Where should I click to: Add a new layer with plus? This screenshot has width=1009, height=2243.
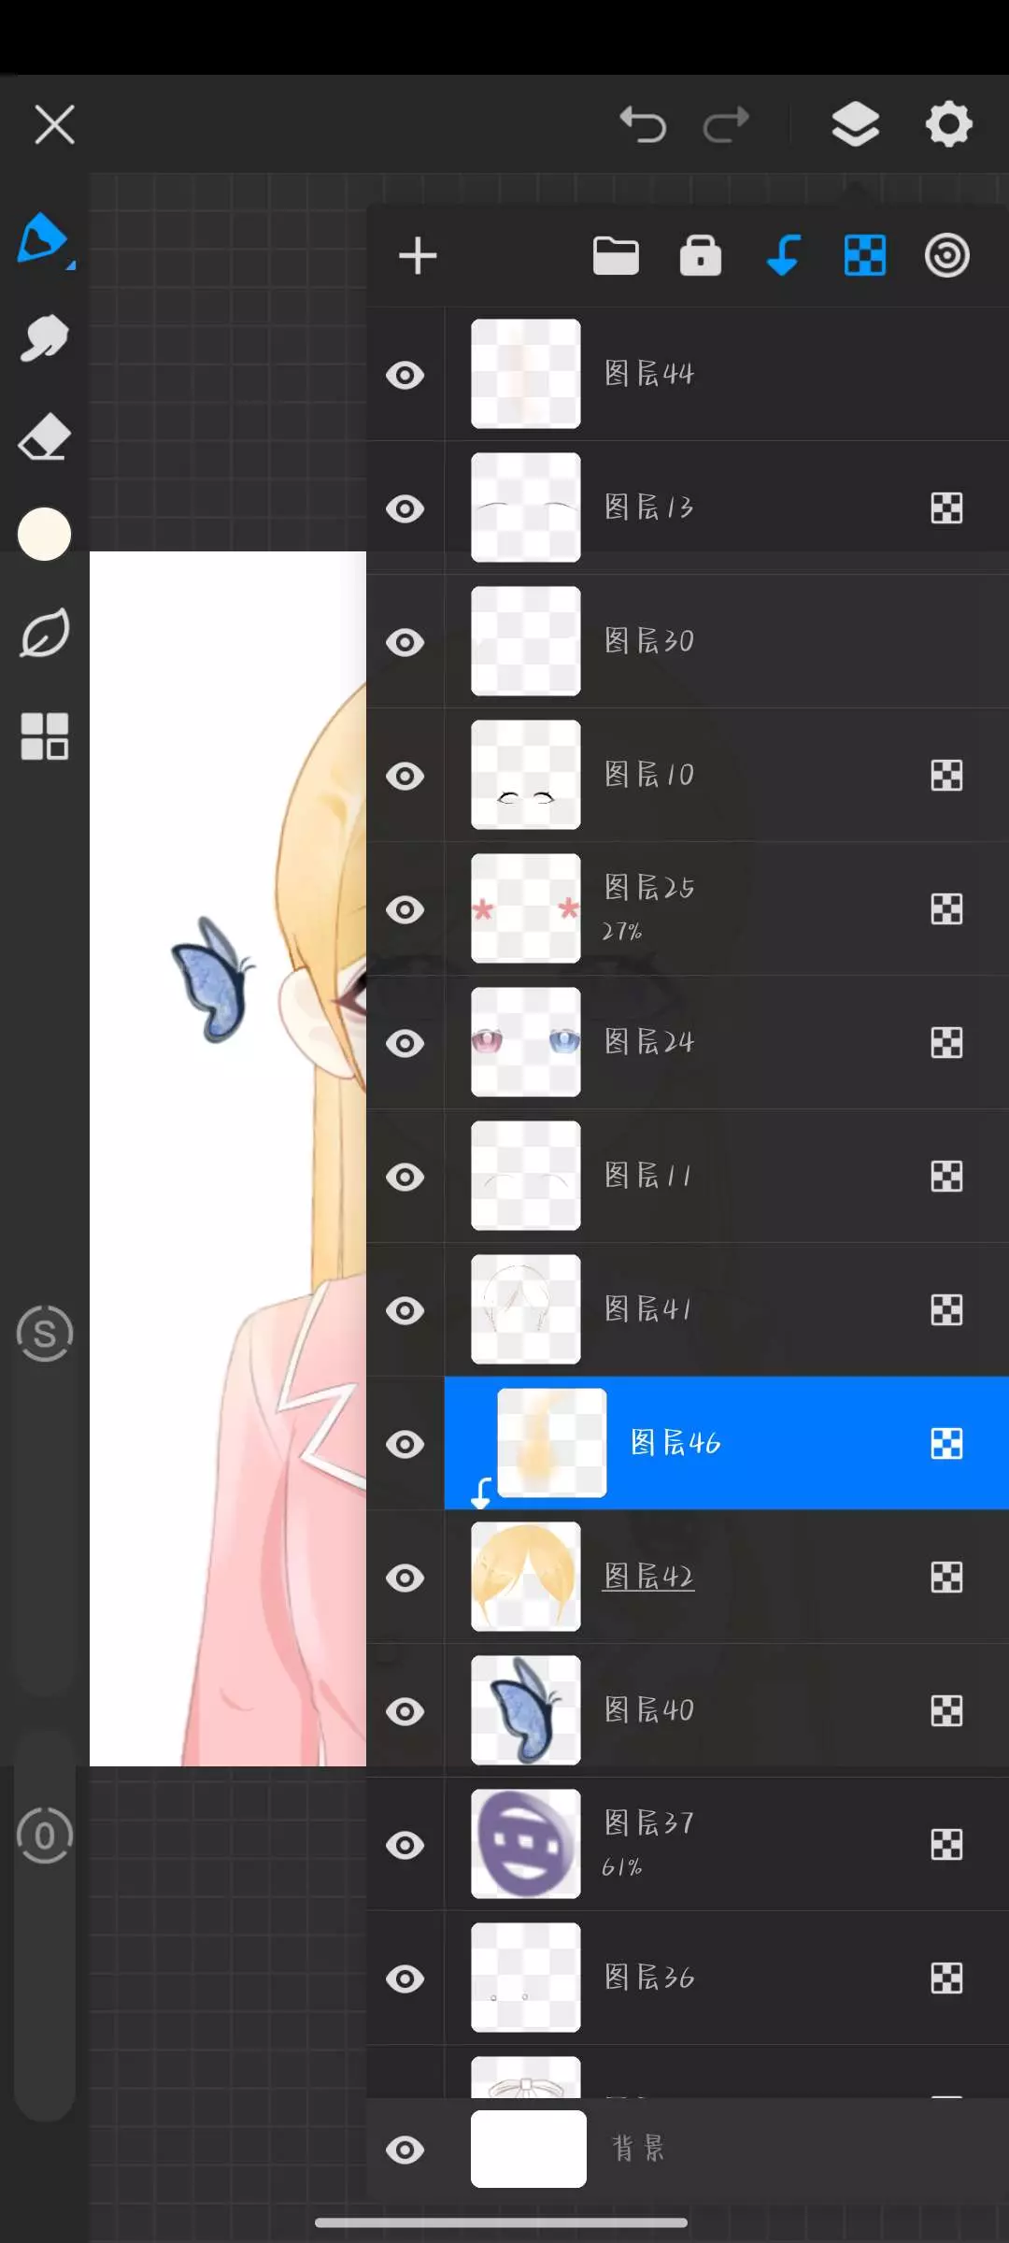[418, 256]
